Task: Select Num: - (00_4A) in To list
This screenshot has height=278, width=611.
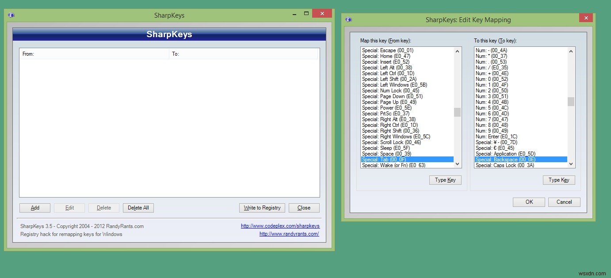Action: tap(521, 50)
